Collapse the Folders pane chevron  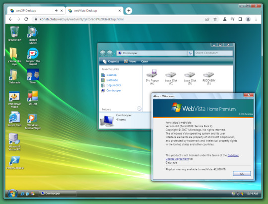click(139, 108)
